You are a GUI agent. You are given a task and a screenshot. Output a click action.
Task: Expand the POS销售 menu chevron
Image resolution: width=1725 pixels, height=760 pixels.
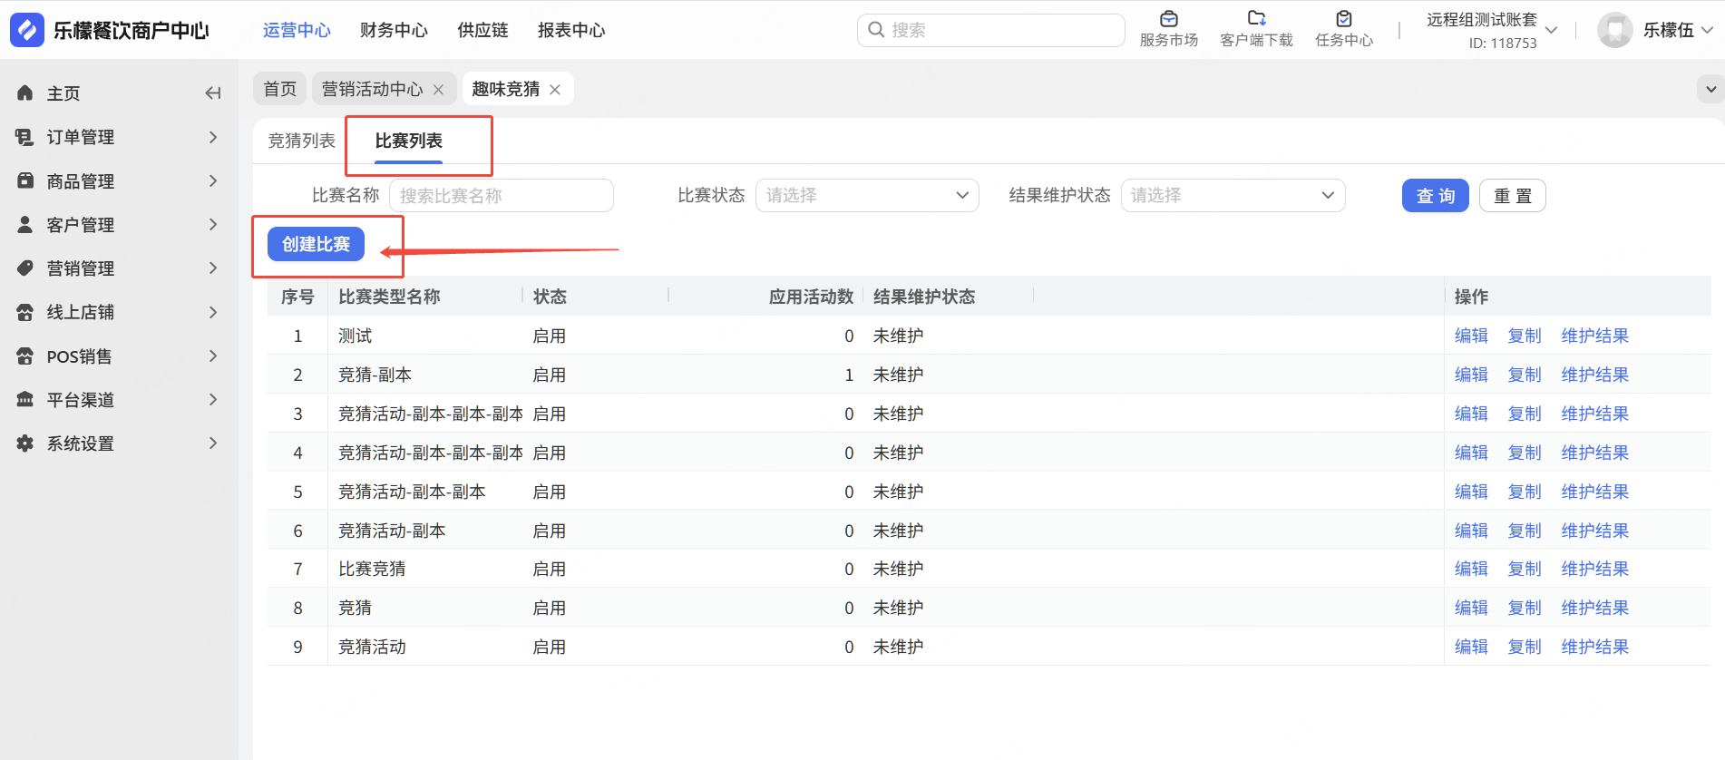(213, 356)
